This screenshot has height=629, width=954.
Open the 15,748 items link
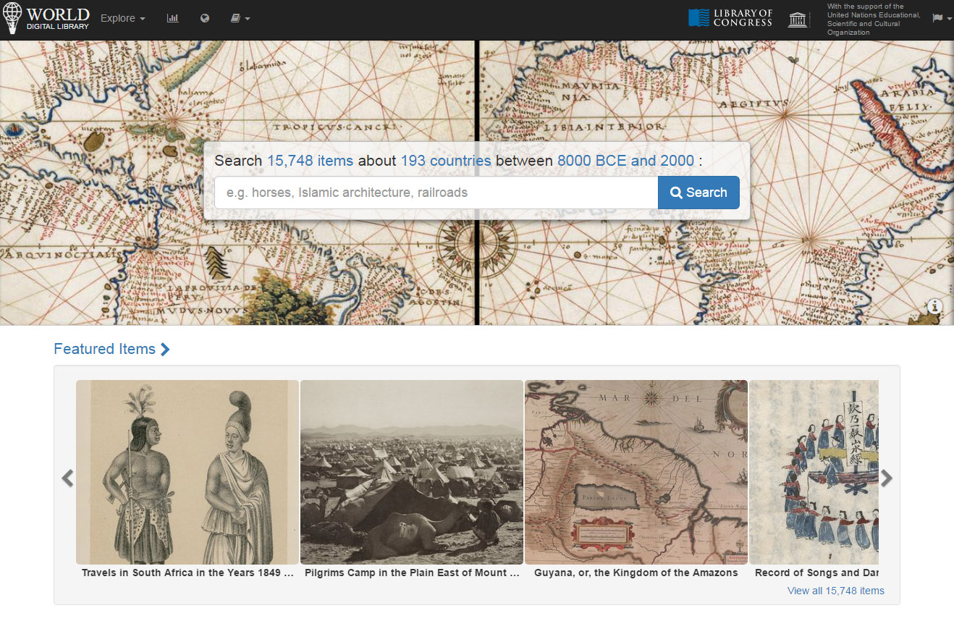pos(311,161)
